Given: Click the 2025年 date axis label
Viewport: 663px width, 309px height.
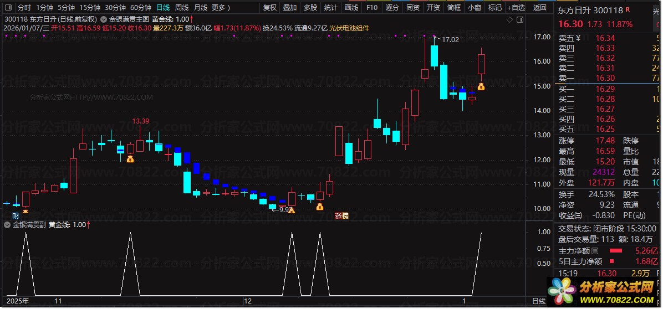Looking at the screenshot, I should (x=18, y=301).
